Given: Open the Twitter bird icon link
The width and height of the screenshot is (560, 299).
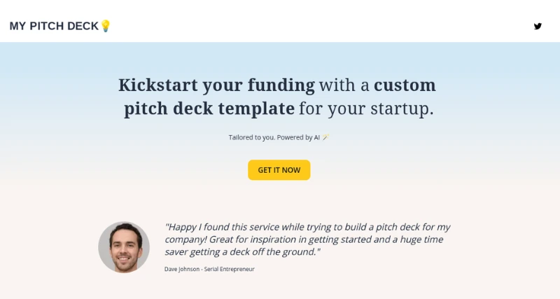Looking at the screenshot, I should 538,27.
